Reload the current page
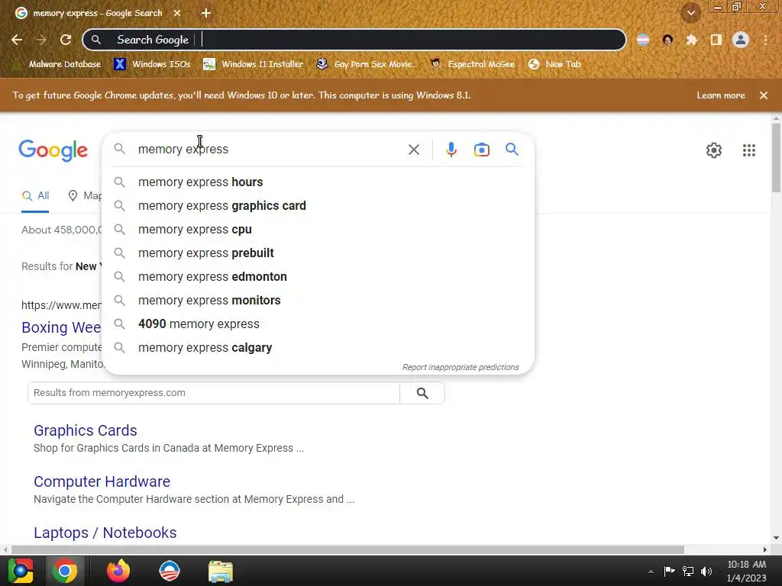The width and height of the screenshot is (782, 586). pos(66,40)
